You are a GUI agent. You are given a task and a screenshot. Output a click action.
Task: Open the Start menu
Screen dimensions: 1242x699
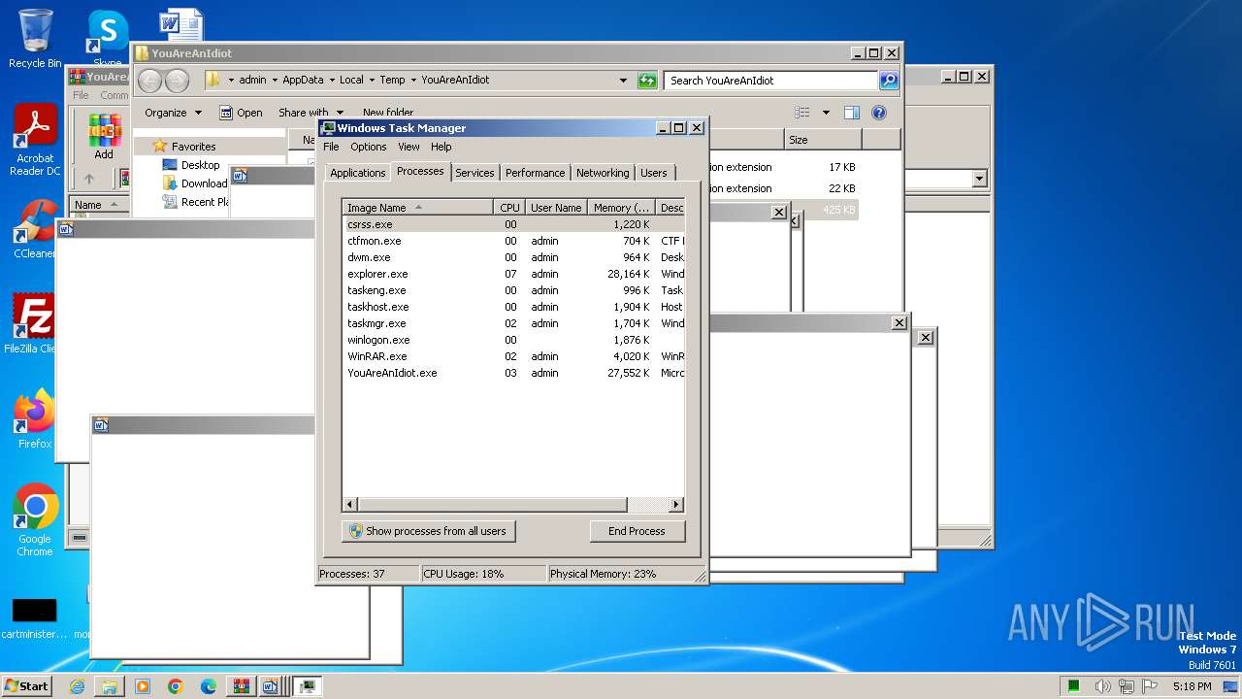point(27,686)
